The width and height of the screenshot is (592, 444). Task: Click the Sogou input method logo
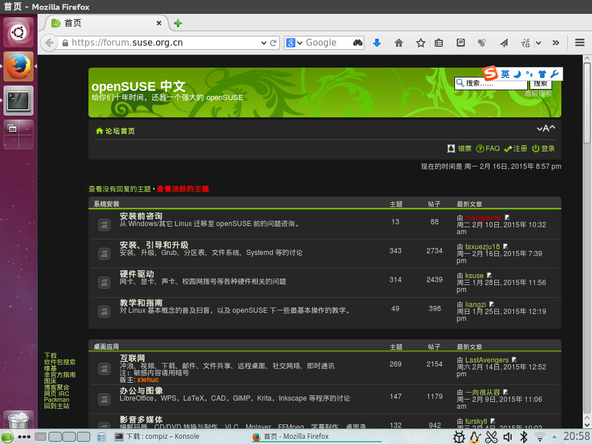click(x=490, y=73)
